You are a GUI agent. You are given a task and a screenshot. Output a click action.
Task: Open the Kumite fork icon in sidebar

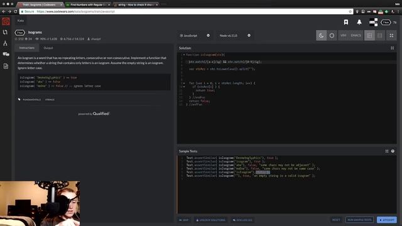(5, 43)
